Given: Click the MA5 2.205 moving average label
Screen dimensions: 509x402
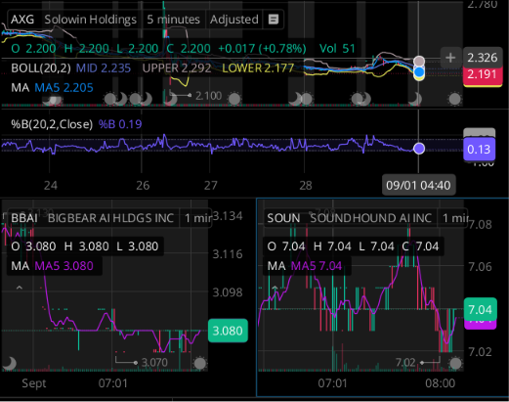Looking at the screenshot, I should coord(64,88).
